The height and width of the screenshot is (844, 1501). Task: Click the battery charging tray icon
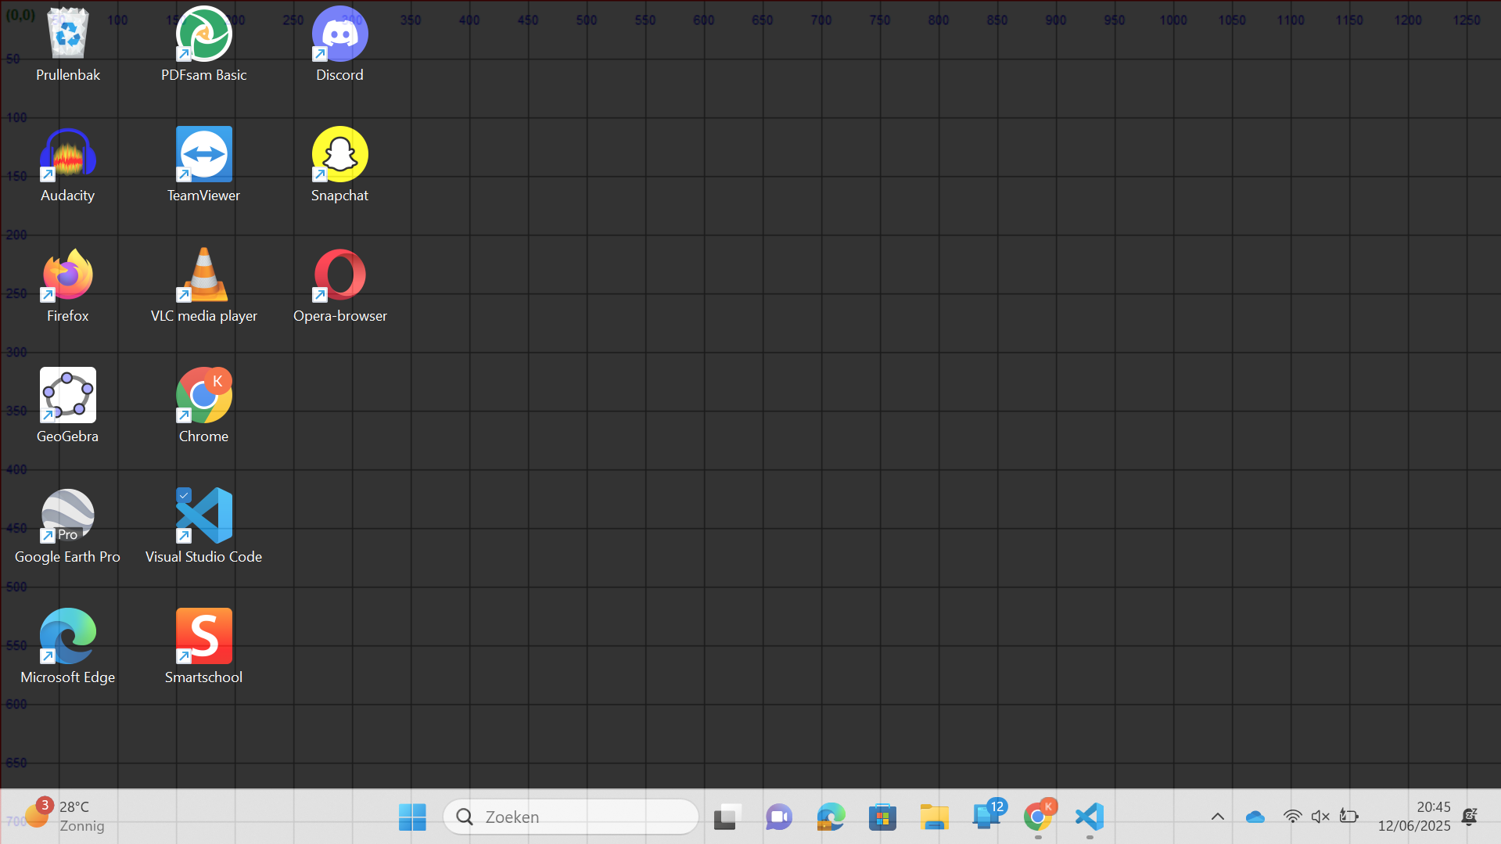pyautogui.click(x=1349, y=817)
